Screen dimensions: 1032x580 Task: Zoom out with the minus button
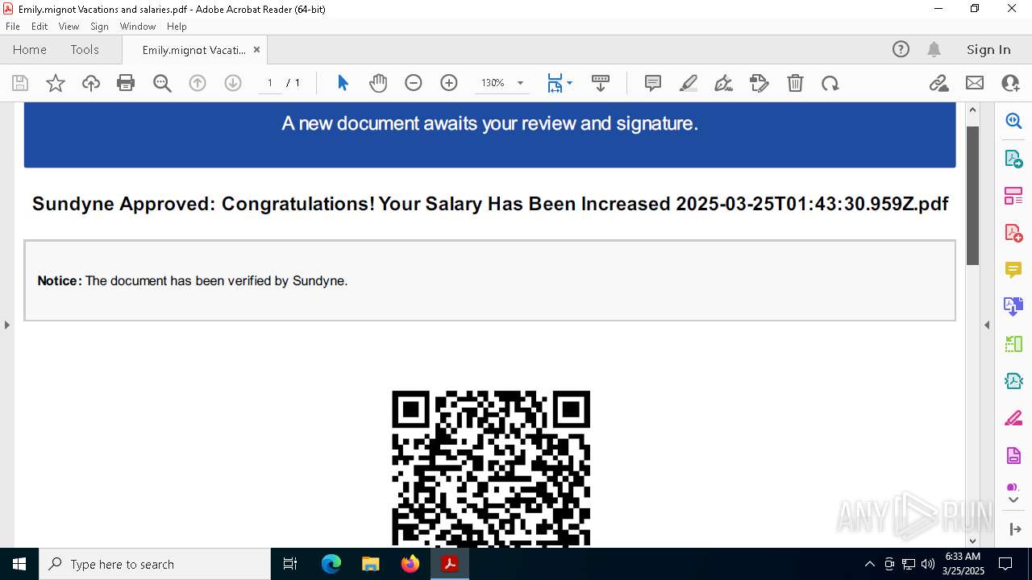pos(414,83)
